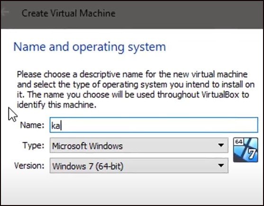This screenshot has height=206, width=264.
Task: Click the Windows 7 OS type icon
Action: click(x=246, y=150)
